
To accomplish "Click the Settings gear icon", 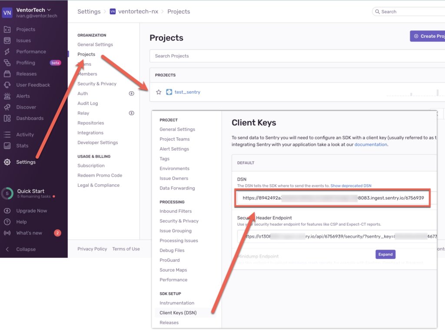I will click(7, 162).
